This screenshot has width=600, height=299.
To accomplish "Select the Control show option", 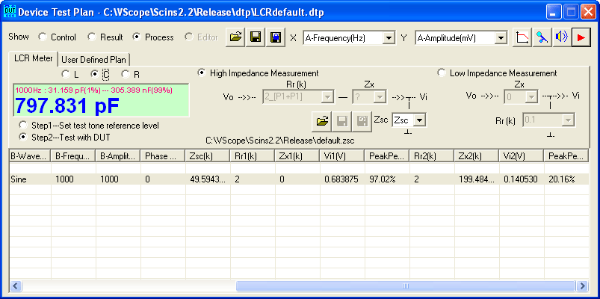I will pos(43,37).
